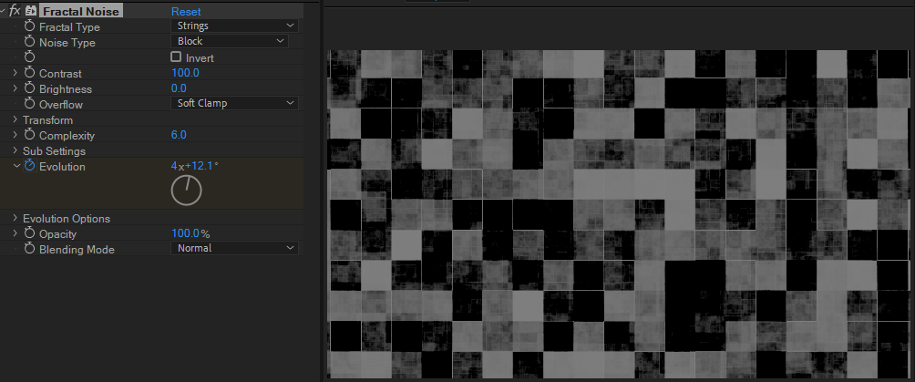Collapse the Fractal Noise effect group
Screen dimensions: 915x382
[4, 11]
